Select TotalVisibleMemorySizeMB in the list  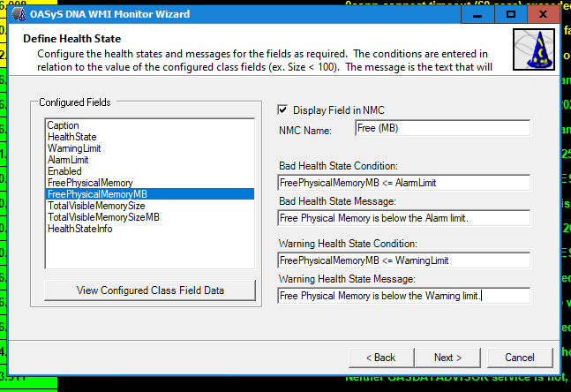coord(104,217)
